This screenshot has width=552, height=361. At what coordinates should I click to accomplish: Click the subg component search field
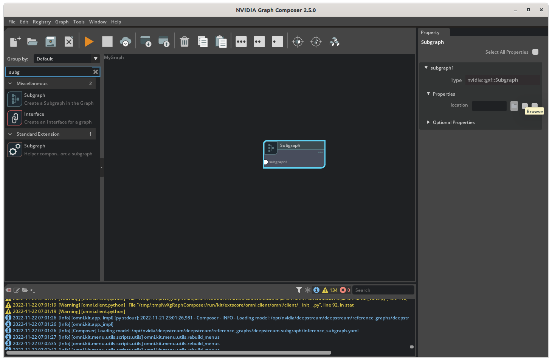pos(50,72)
